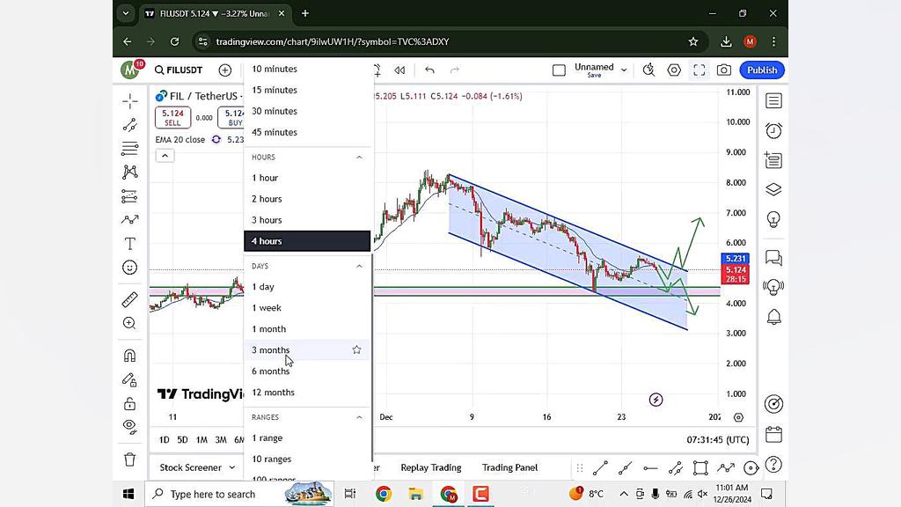901x507 pixels.
Task: Open the ideas lightbulb panel
Action: point(773,219)
